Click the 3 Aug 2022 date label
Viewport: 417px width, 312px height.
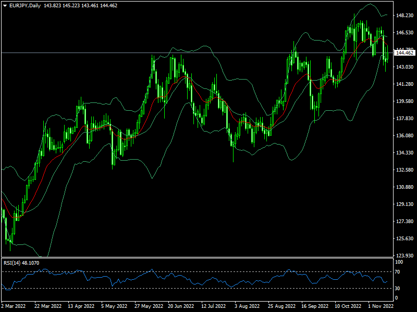(x=247, y=306)
